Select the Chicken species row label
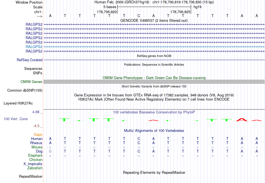265x183 pixels. [36, 160]
